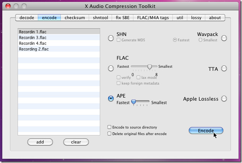Select the encode tab

[x=49, y=18]
